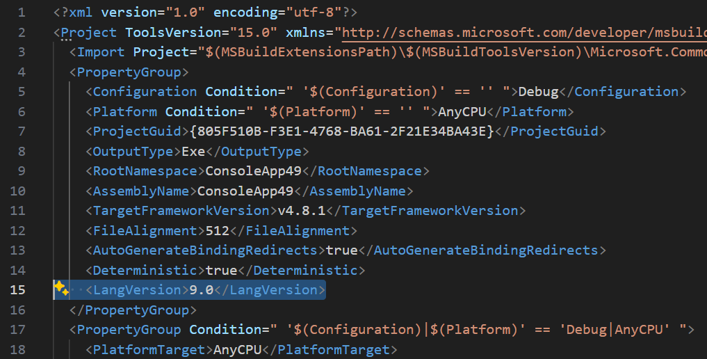This screenshot has width=707, height=359.
Task: Click the AnyCPU value in PlatformTarget
Action: [238, 349]
